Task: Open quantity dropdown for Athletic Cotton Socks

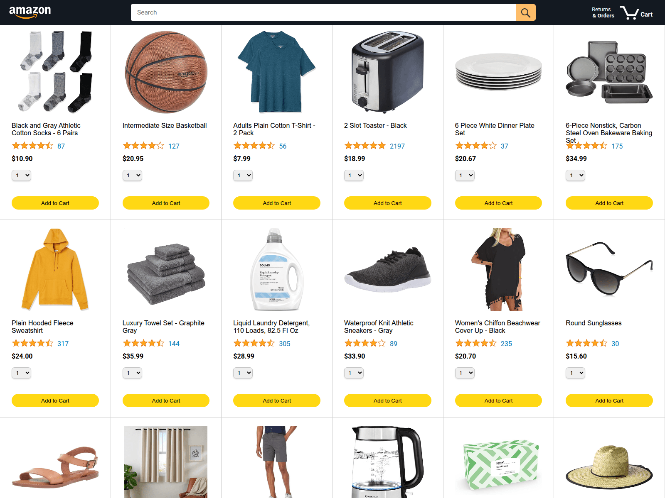Action: [x=22, y=176]
